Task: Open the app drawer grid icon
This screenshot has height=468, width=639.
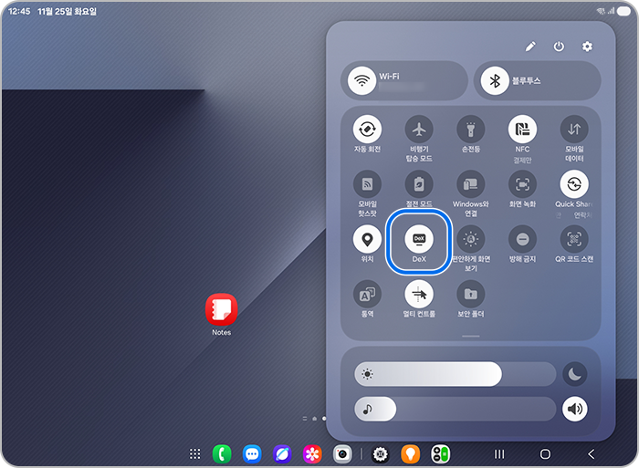Action: 194,453
